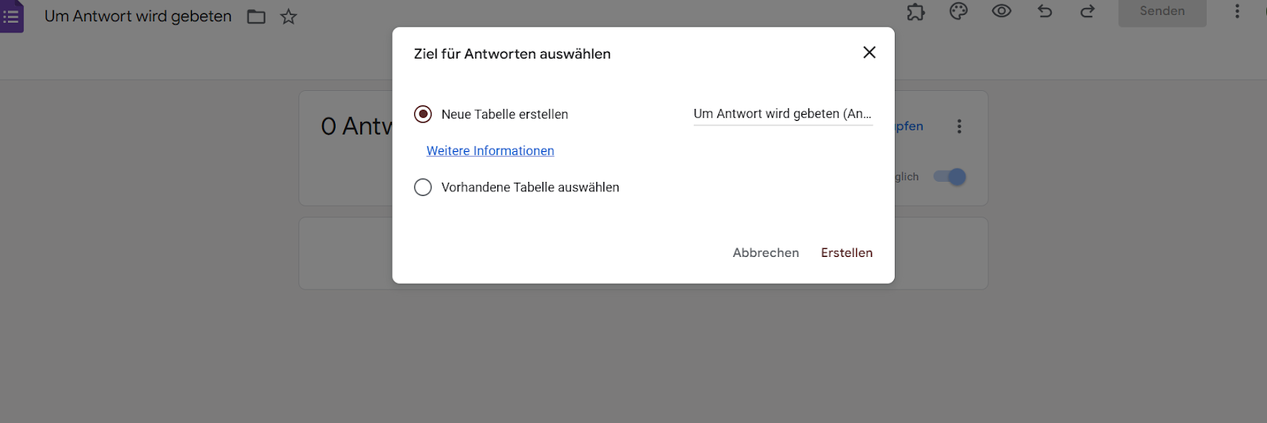
Task: Open the header three-dot menu
Action: [1237, 12]
